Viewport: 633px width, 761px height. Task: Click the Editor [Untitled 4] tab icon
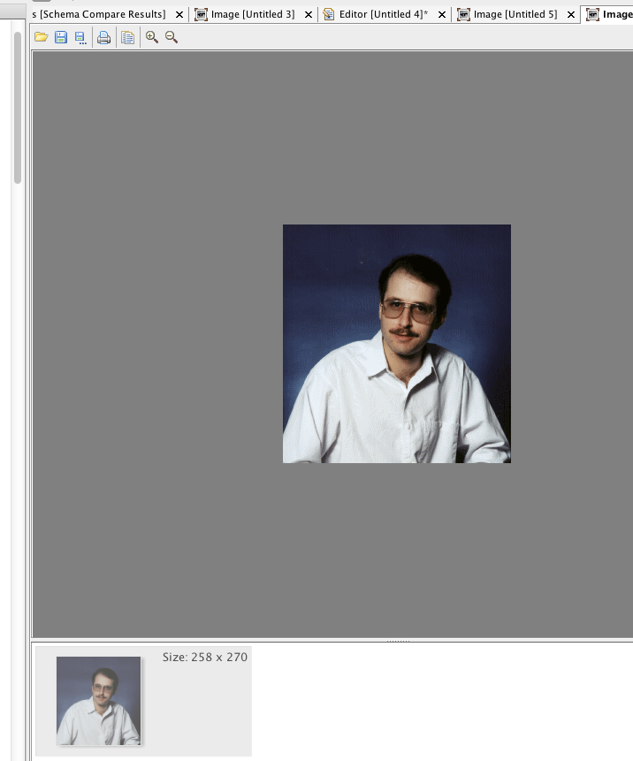(x=329, y=14)
